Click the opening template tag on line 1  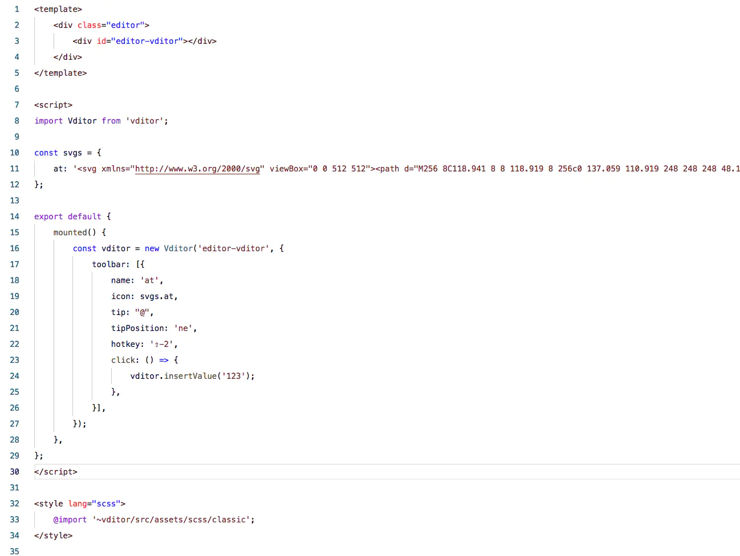pos(58,9)
